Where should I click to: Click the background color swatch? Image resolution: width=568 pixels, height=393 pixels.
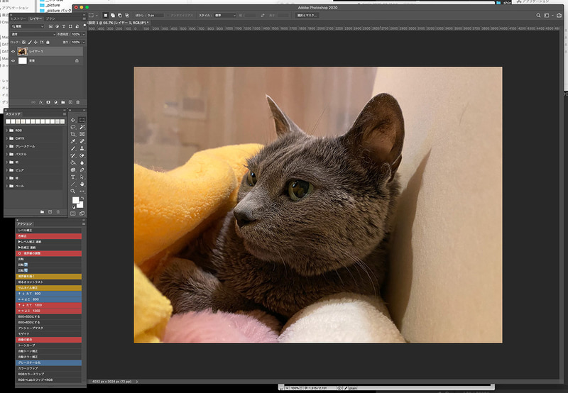[x=80, y=205]
